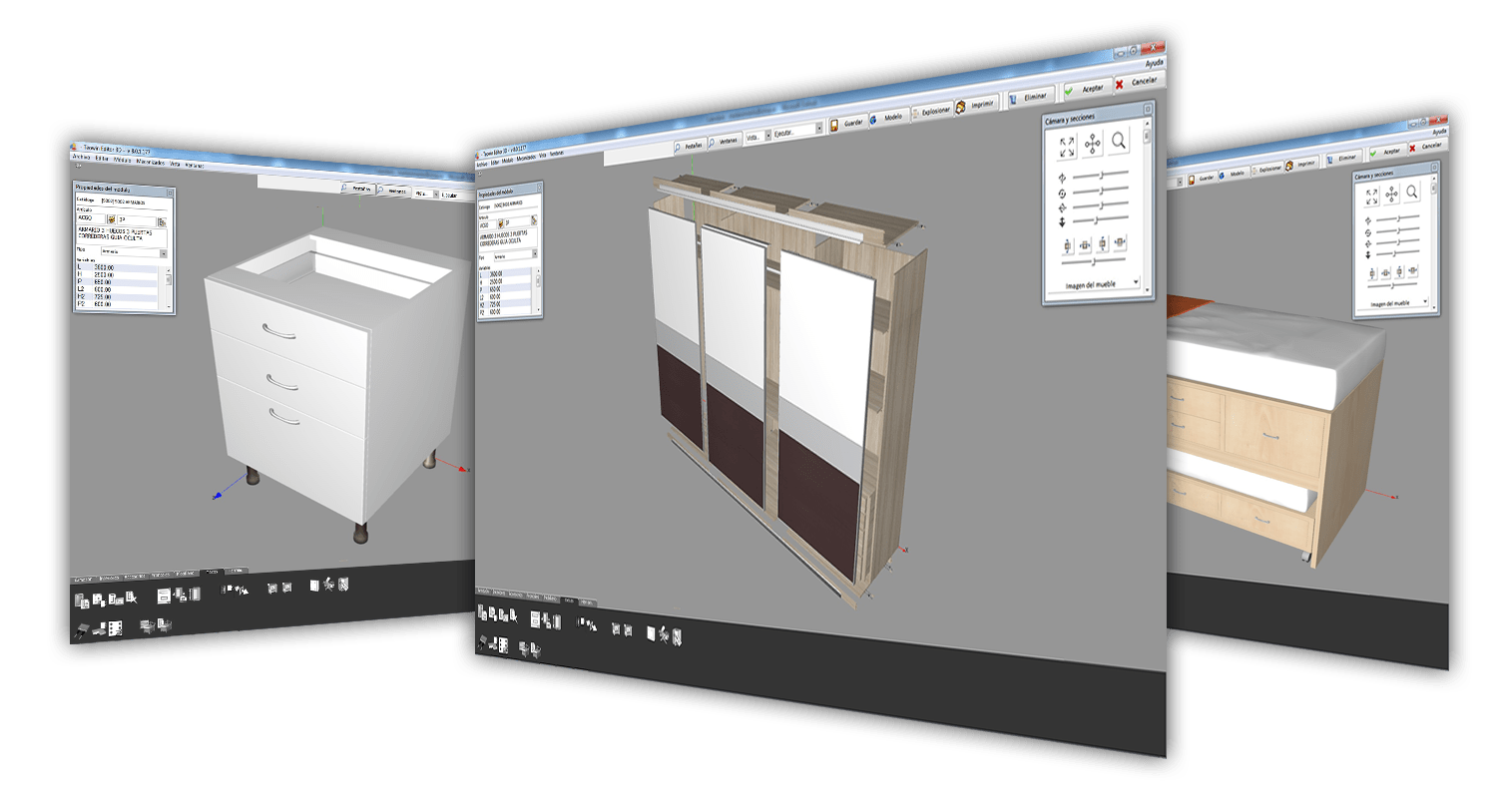Open Ejecutar dropdown in center window
Viewport: 1497px width, 798px height.
point(798,132)
